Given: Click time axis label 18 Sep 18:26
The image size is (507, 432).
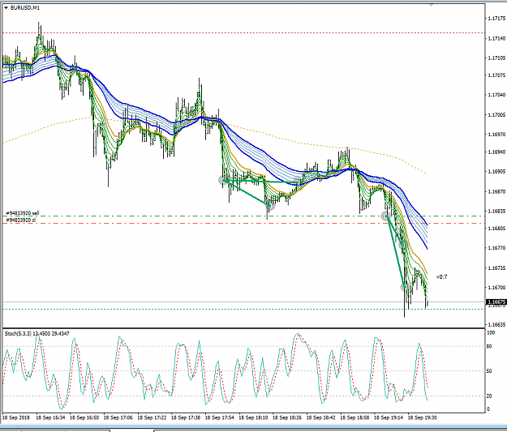Looking at the screenshot, I should coord(287,417).
